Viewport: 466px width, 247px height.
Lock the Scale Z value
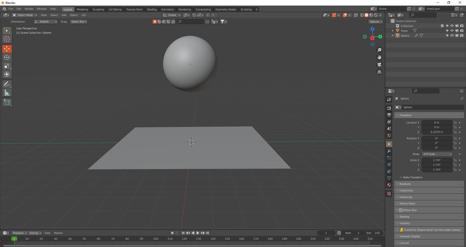coord(455,170)
